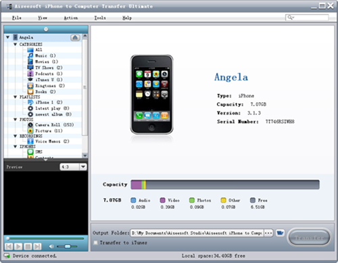
Task: Open the Action menu
Action: coord(71,18)
